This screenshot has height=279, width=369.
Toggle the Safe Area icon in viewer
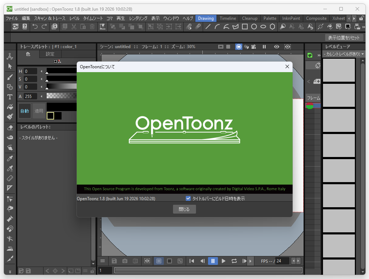[220, 47]
